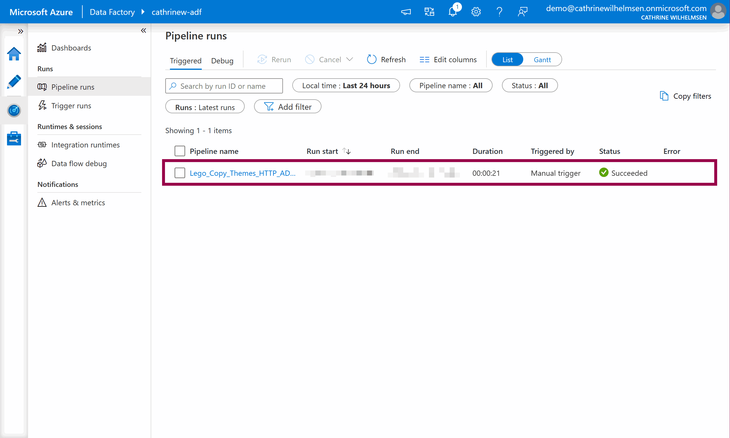730x438 pixels.
Task: Open the Lego_Copy_Themes_HTTP_AD pipeline link
Action: (x=242, y=173)
